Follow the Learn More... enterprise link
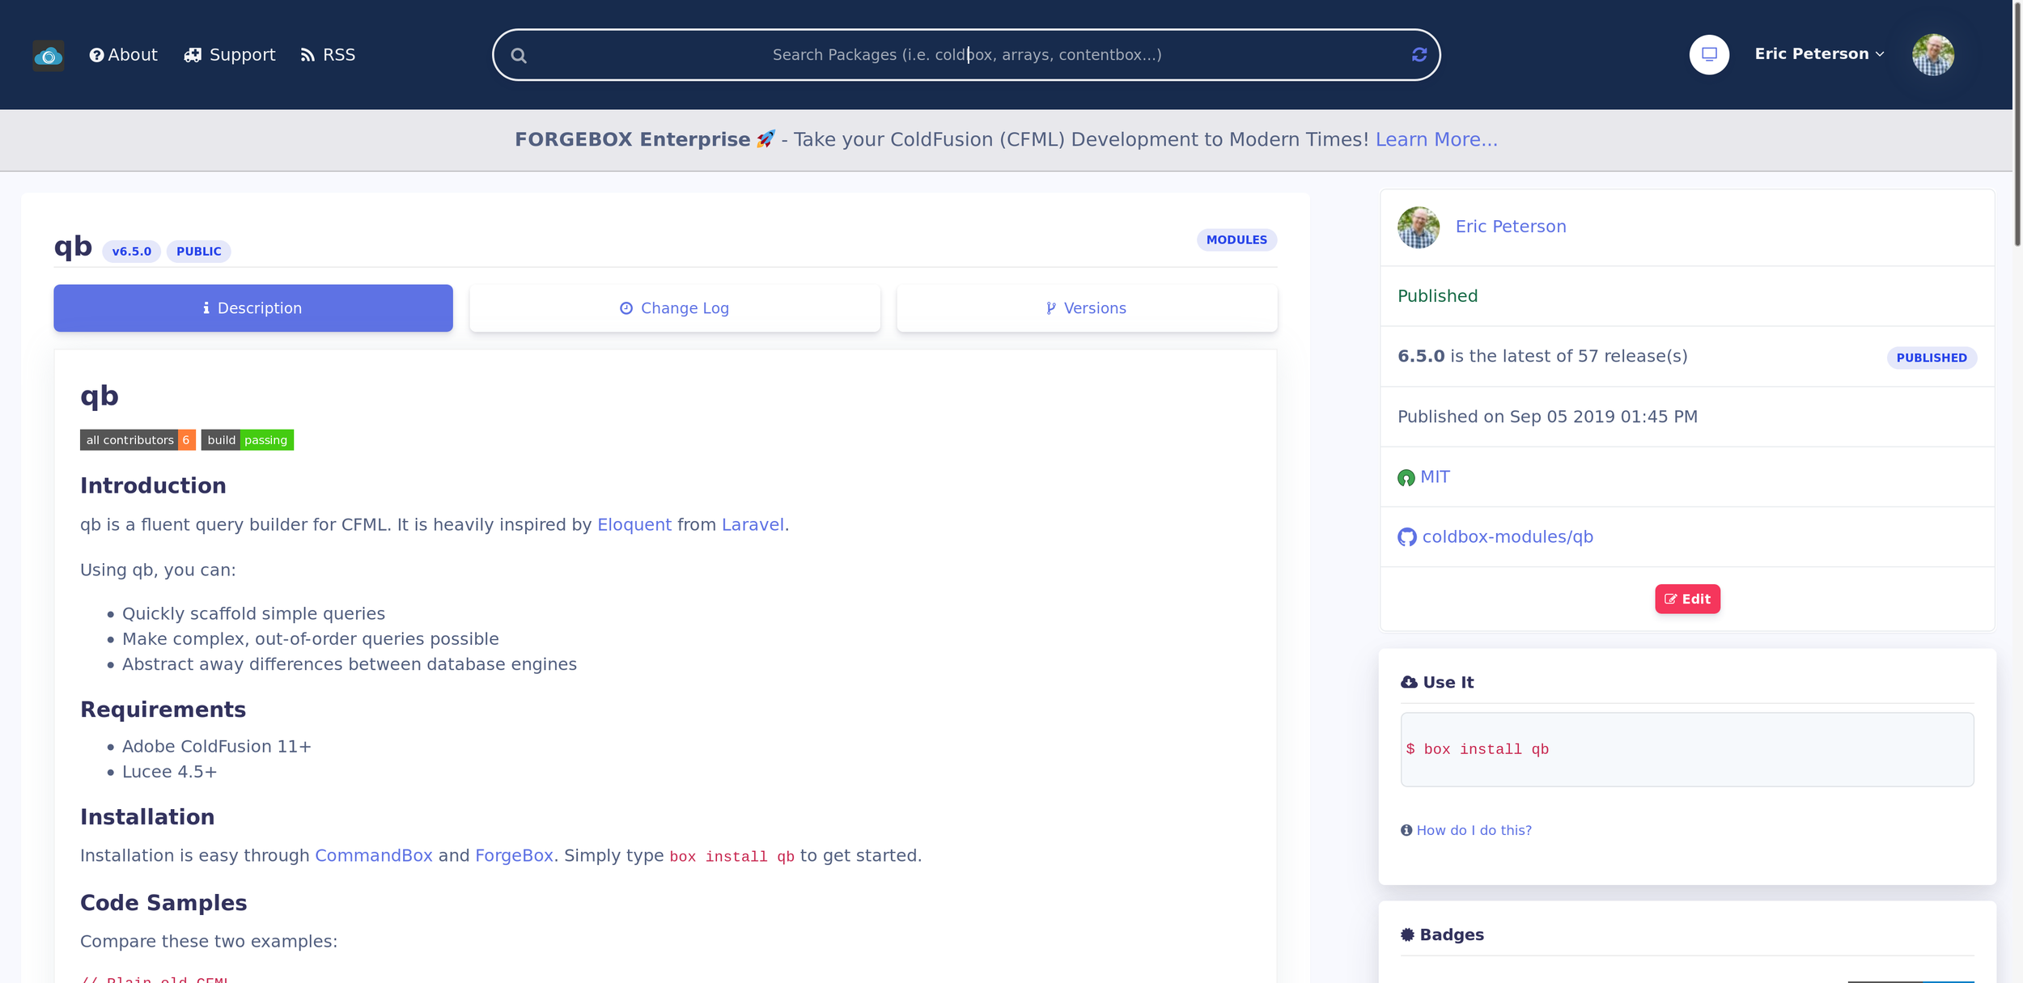 tap(1436, 139)
